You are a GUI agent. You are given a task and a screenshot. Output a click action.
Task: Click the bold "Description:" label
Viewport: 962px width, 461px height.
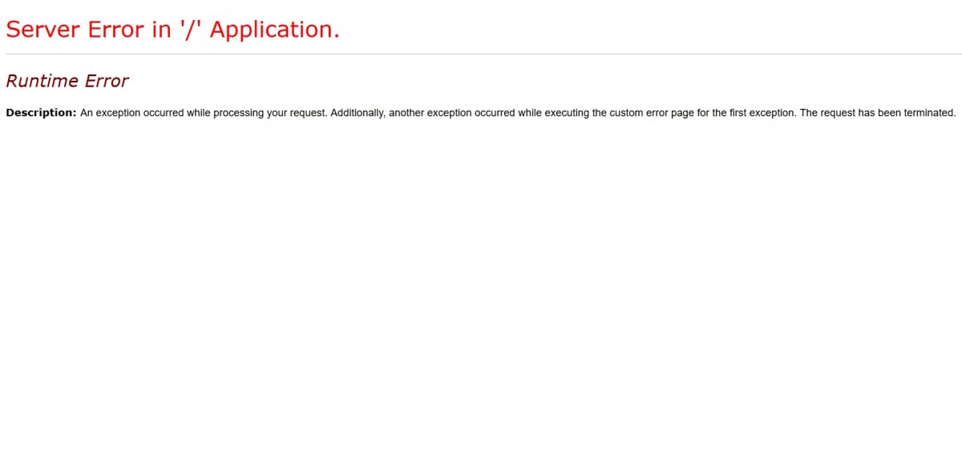tap(41, 113)
